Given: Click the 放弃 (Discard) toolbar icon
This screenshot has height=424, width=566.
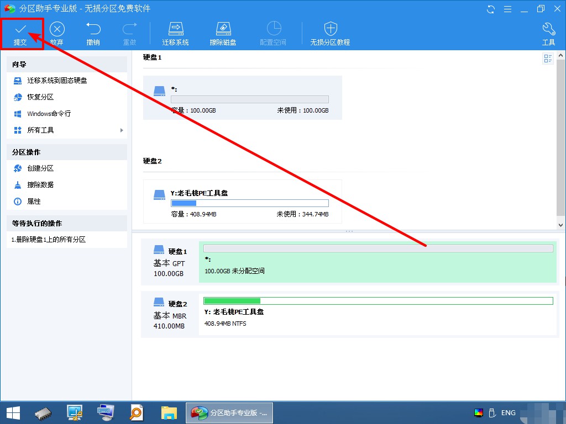Looking at the screenshot, I should tap(57, 29).
